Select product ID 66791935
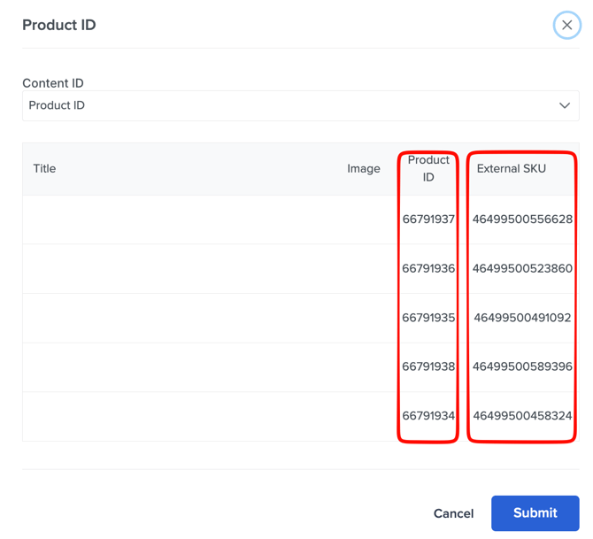This screenshot has width=593, height=539. [x=428, y=318]
